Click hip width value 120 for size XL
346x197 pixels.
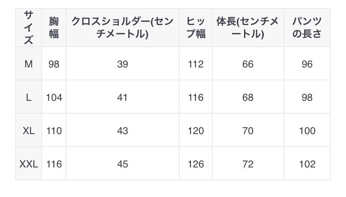pyautogui.click(x=196, y=131)
